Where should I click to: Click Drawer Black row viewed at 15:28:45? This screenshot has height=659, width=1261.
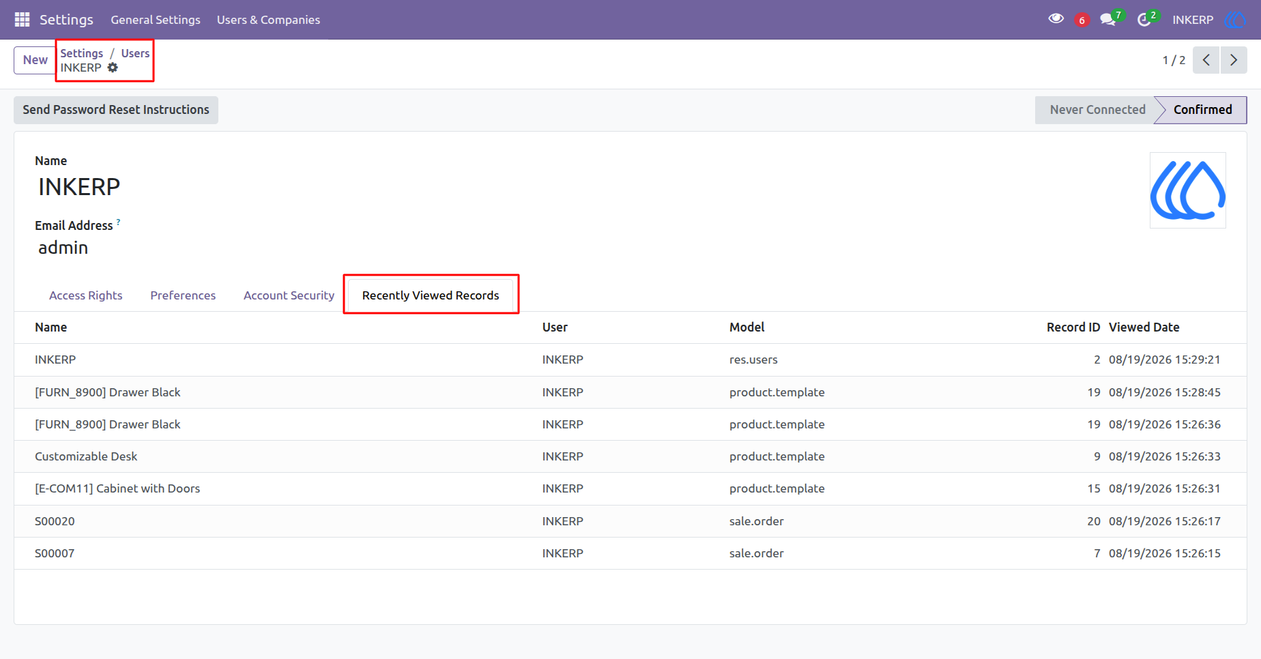630,392
